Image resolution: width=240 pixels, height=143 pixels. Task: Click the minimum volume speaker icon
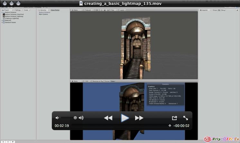pyautogui.click(x=57, y=118)
